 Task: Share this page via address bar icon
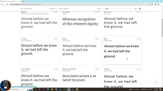click(150, 4)
